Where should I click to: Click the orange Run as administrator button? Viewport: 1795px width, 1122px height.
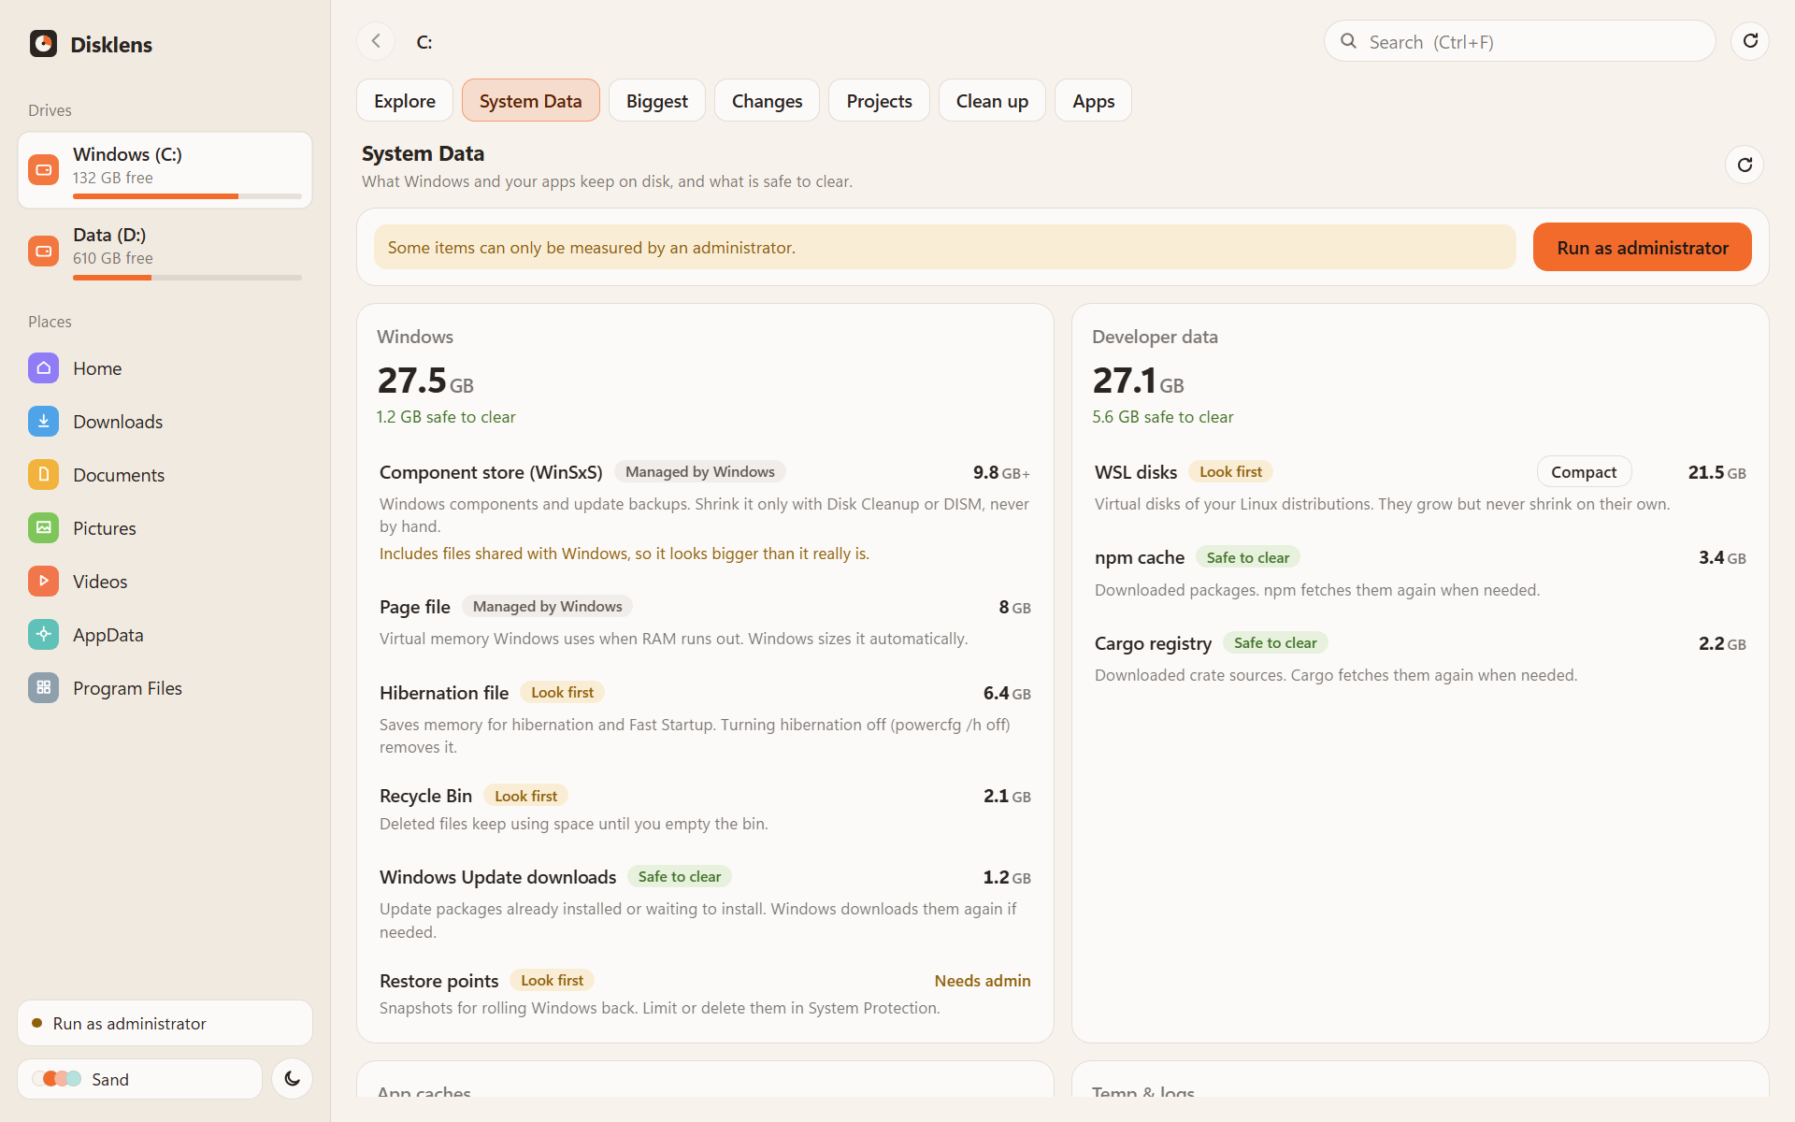(1642, 248)
